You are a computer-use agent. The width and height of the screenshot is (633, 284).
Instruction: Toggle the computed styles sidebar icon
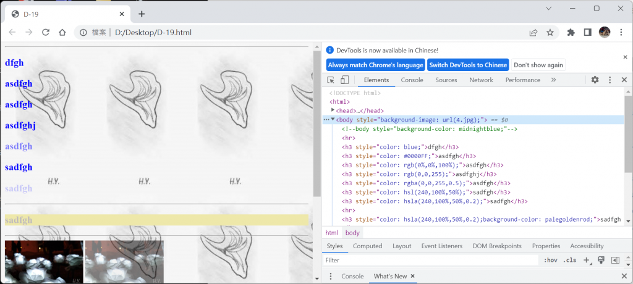[x=615, y=260]
